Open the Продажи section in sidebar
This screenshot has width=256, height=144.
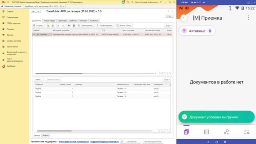[x=10, y=29]
